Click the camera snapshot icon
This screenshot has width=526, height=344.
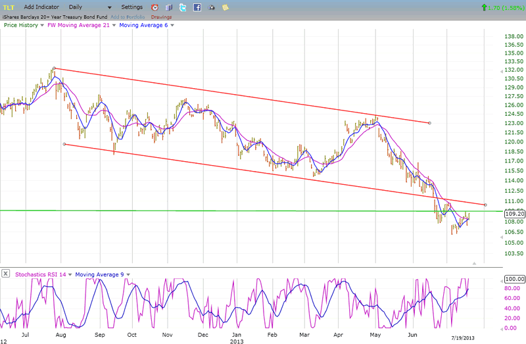(x=211, y=7)
